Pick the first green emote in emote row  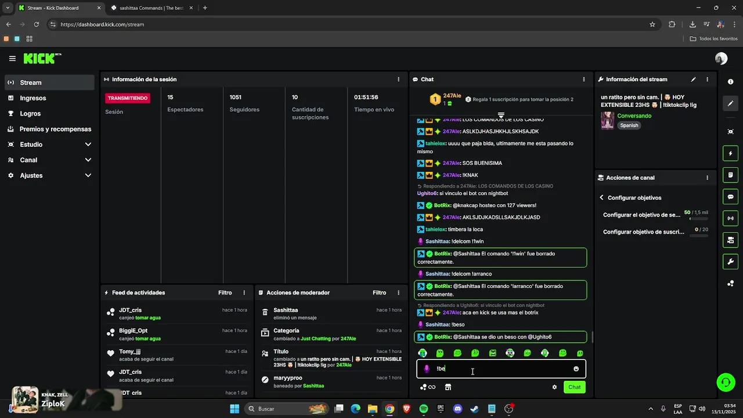coord(423,353)
